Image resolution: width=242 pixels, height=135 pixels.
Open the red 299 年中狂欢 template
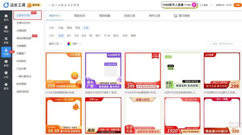[x=143, y=70]
